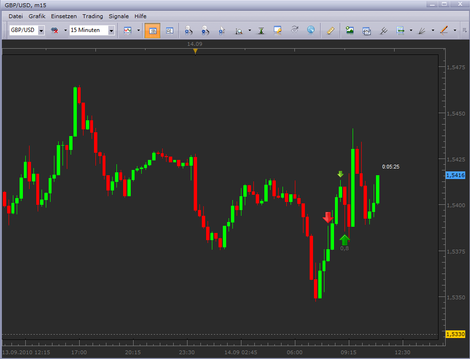Select the yellow ruler measurement tool
This screenshot has height=359, width=470.
[330, 30]
